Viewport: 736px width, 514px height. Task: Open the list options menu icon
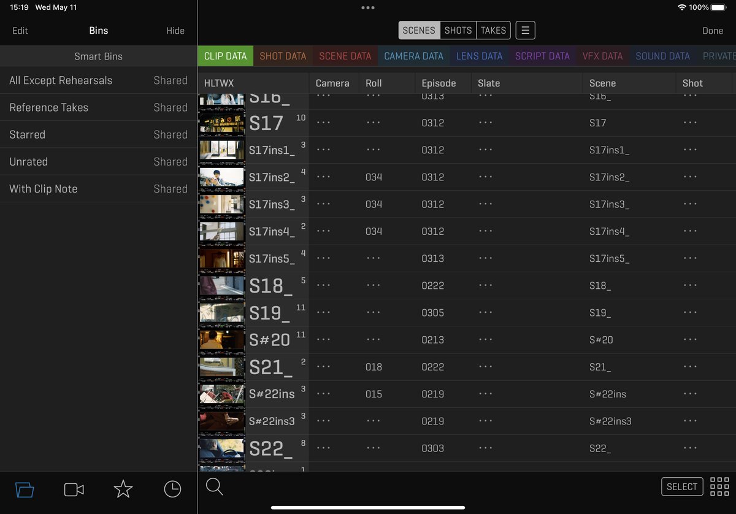tap(526, 30)
